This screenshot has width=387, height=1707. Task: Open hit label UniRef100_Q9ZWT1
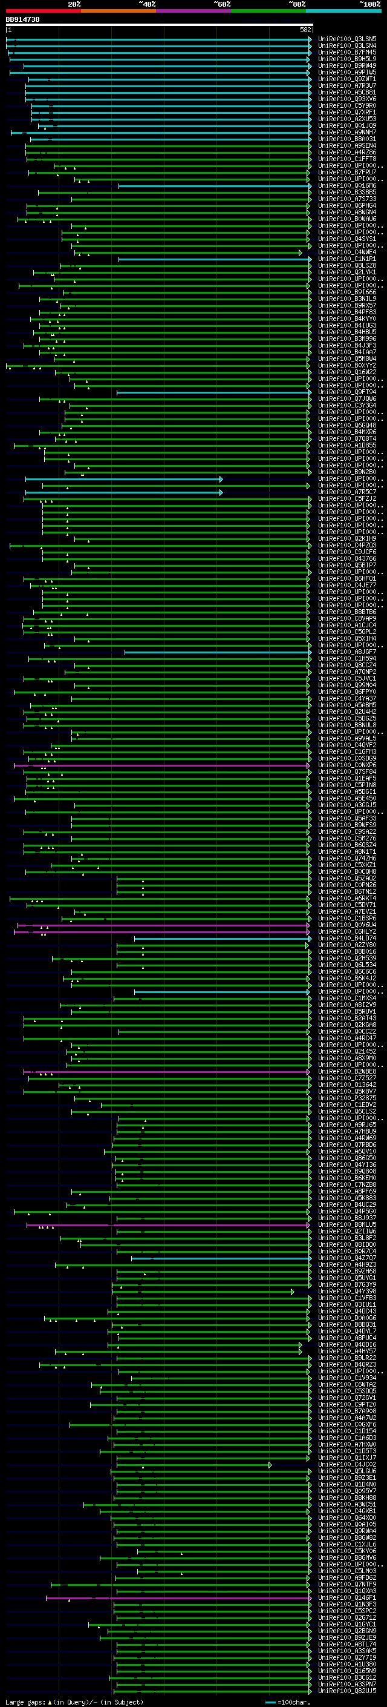tap(347, 79)
